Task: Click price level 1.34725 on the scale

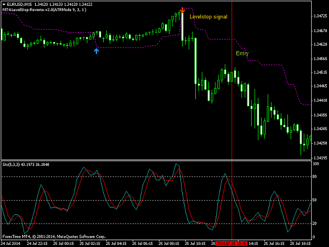Action: [x=320, y=16]
